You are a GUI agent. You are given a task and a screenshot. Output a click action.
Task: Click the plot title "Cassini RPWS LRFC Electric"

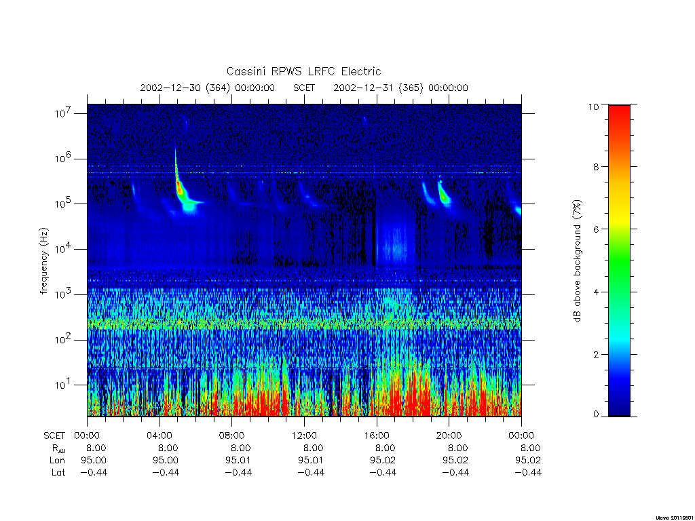tap(303, 71)
